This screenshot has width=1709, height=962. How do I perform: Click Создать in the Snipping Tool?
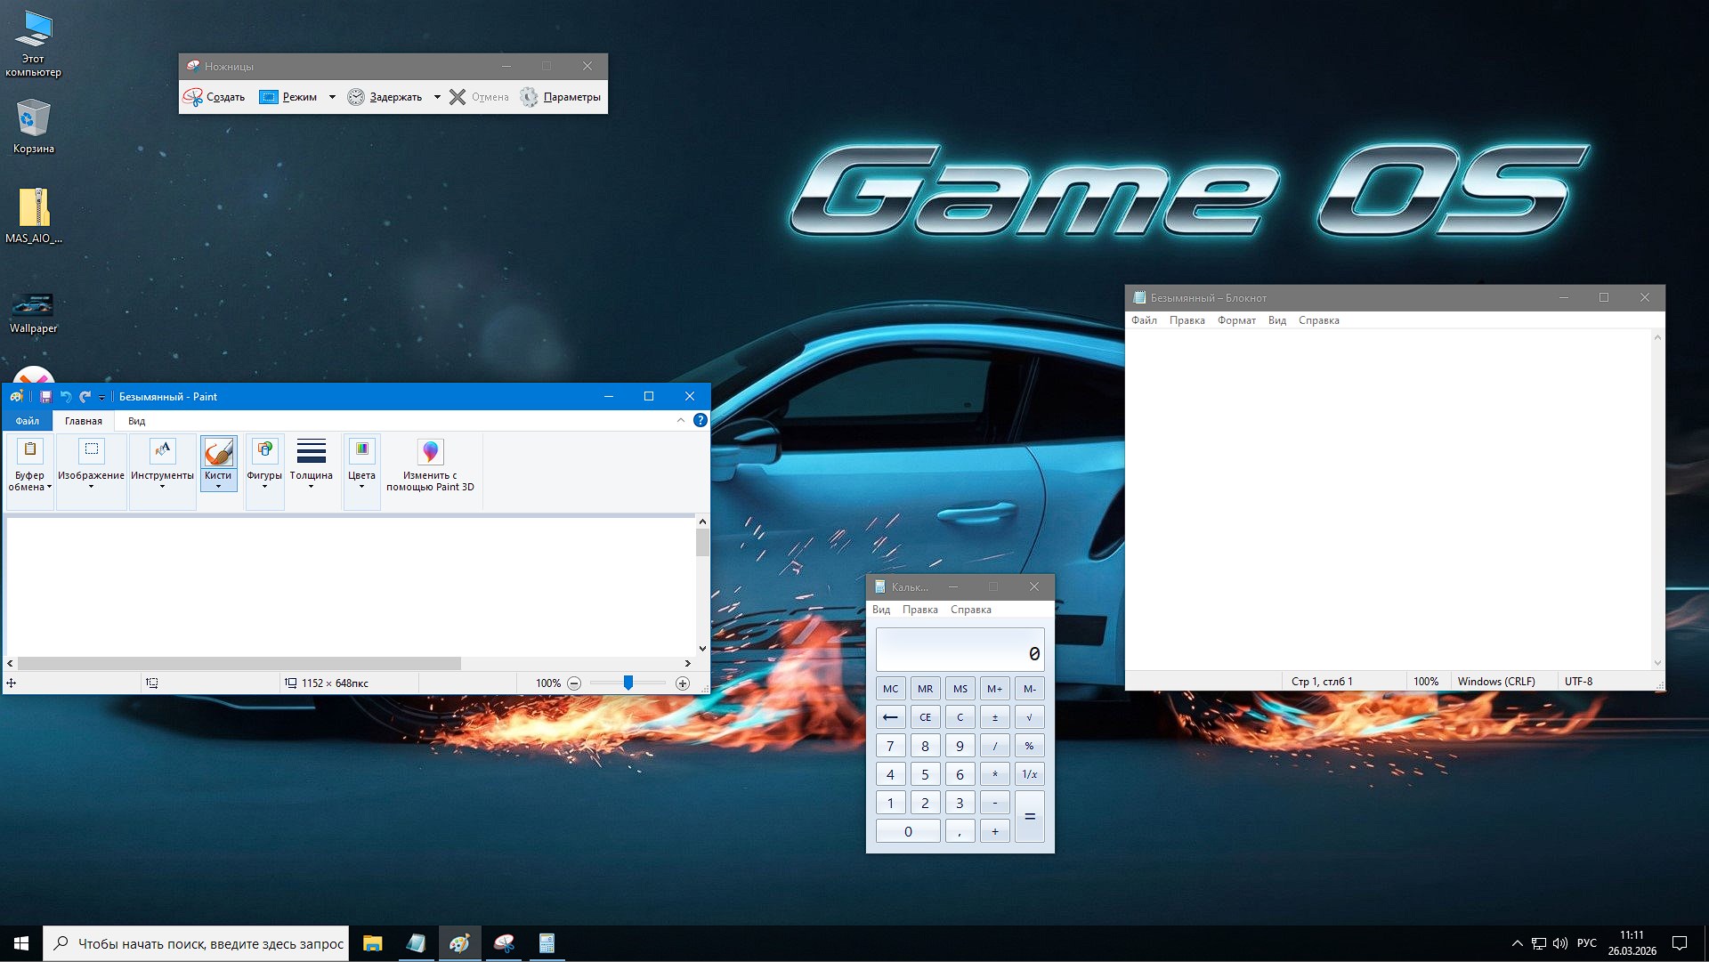pyautogui.click(x=215, y=97)
